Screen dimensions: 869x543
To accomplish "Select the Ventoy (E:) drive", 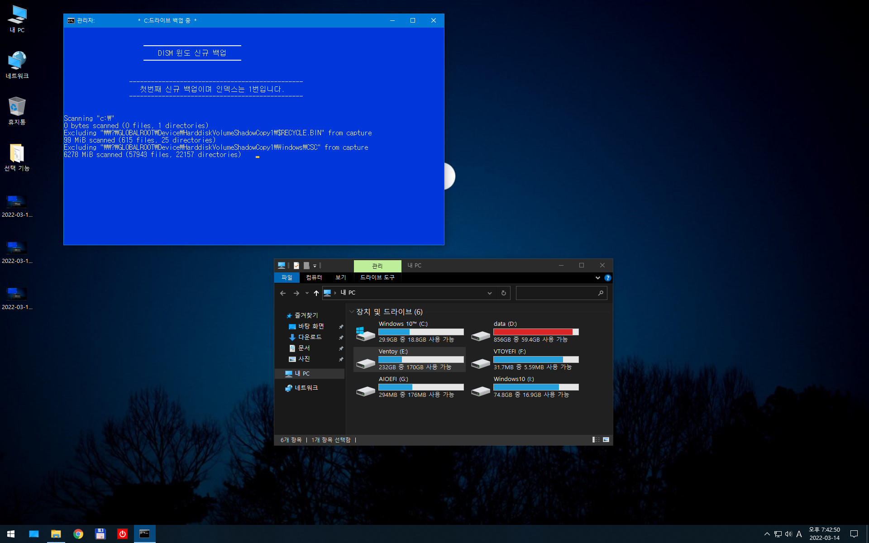I will pos(410,359).
